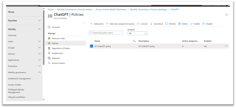The width and height of the screenshot is (236, 108).
Task: Open the Identity Governance | Access packages breadcrumb
Action: (149, 9)
